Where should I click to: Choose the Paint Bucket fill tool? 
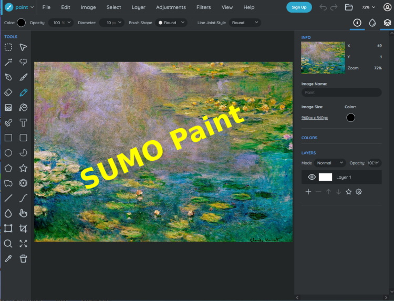23,108
